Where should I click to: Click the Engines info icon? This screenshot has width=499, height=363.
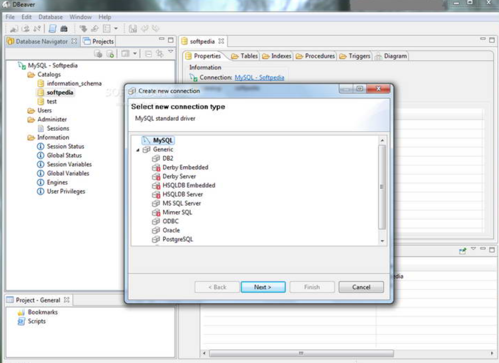pyautogui.click(x=41, y=183)
